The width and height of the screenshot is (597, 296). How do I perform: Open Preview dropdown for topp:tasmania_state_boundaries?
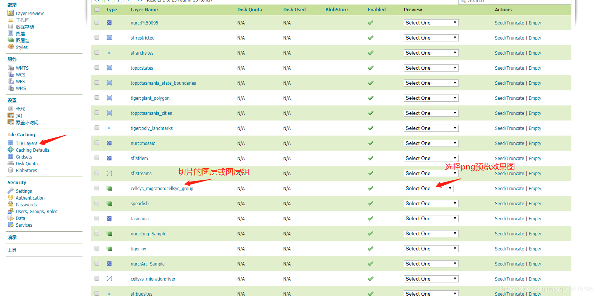431,83
